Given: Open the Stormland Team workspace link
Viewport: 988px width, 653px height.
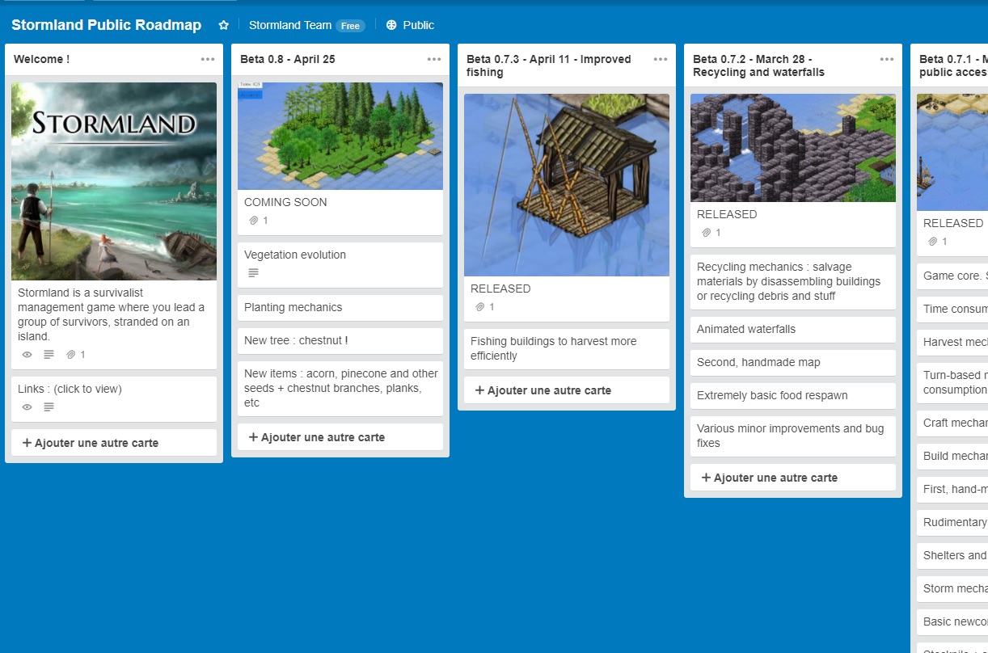Looking at the screenshot, I should 290,25.
